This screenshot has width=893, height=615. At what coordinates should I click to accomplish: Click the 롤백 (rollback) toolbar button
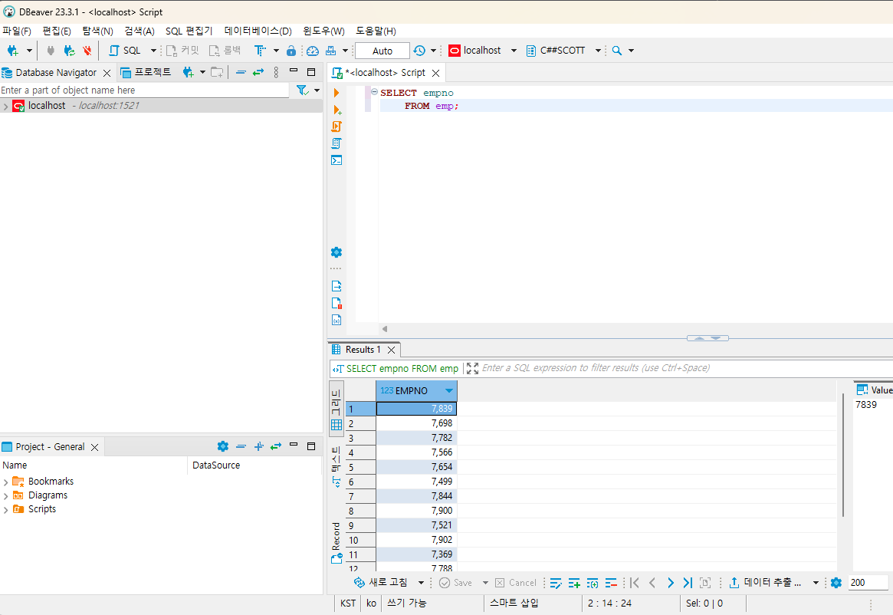(225, 51)
